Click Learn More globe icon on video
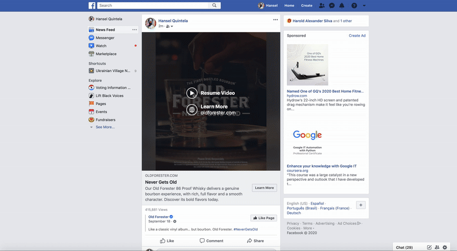Screen dimensions: 457x251 (x=192, y=110)
